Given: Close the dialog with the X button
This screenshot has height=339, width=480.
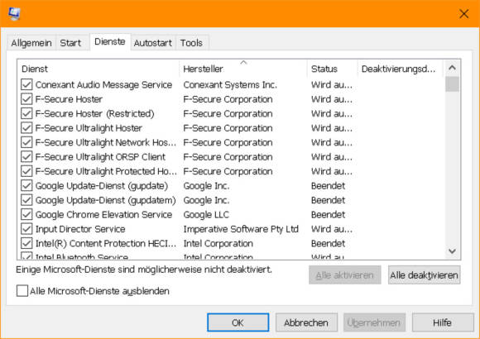Looking at the screenshot, I should click(463, 14).
